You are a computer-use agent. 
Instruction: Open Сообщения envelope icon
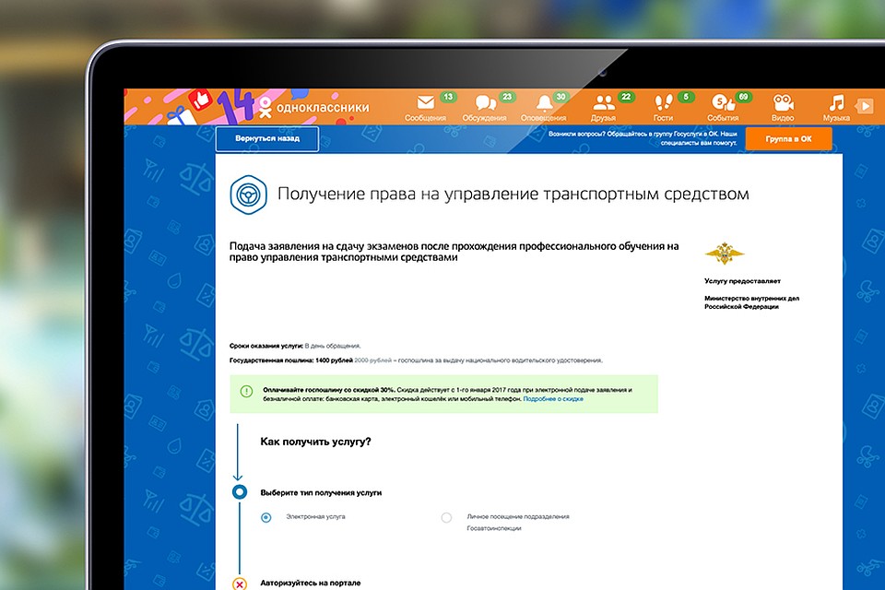[426, 102]
